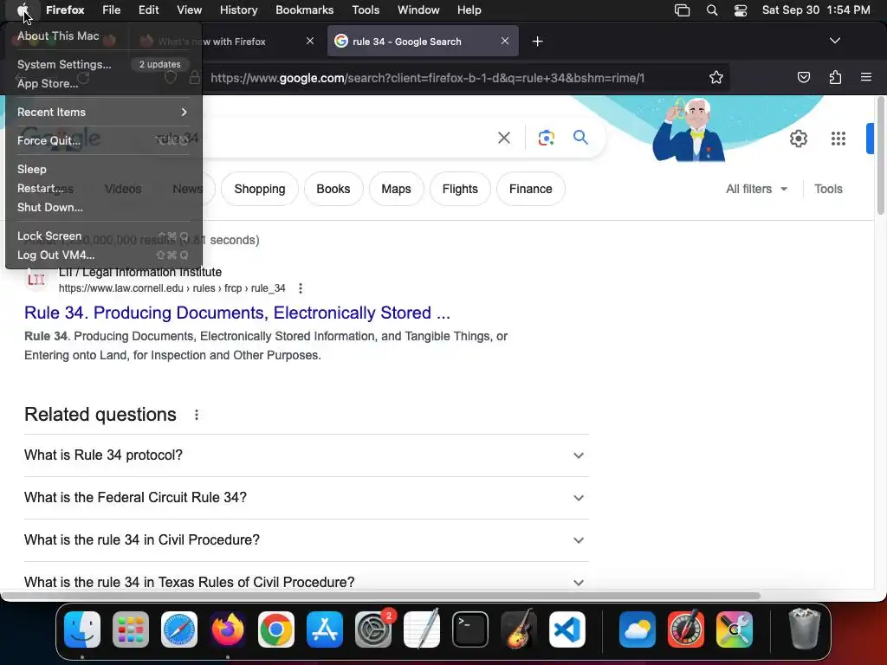Expand "What is the rule 34 in Civil Procedure?"

pyautogui.click(x=306, y=540)
